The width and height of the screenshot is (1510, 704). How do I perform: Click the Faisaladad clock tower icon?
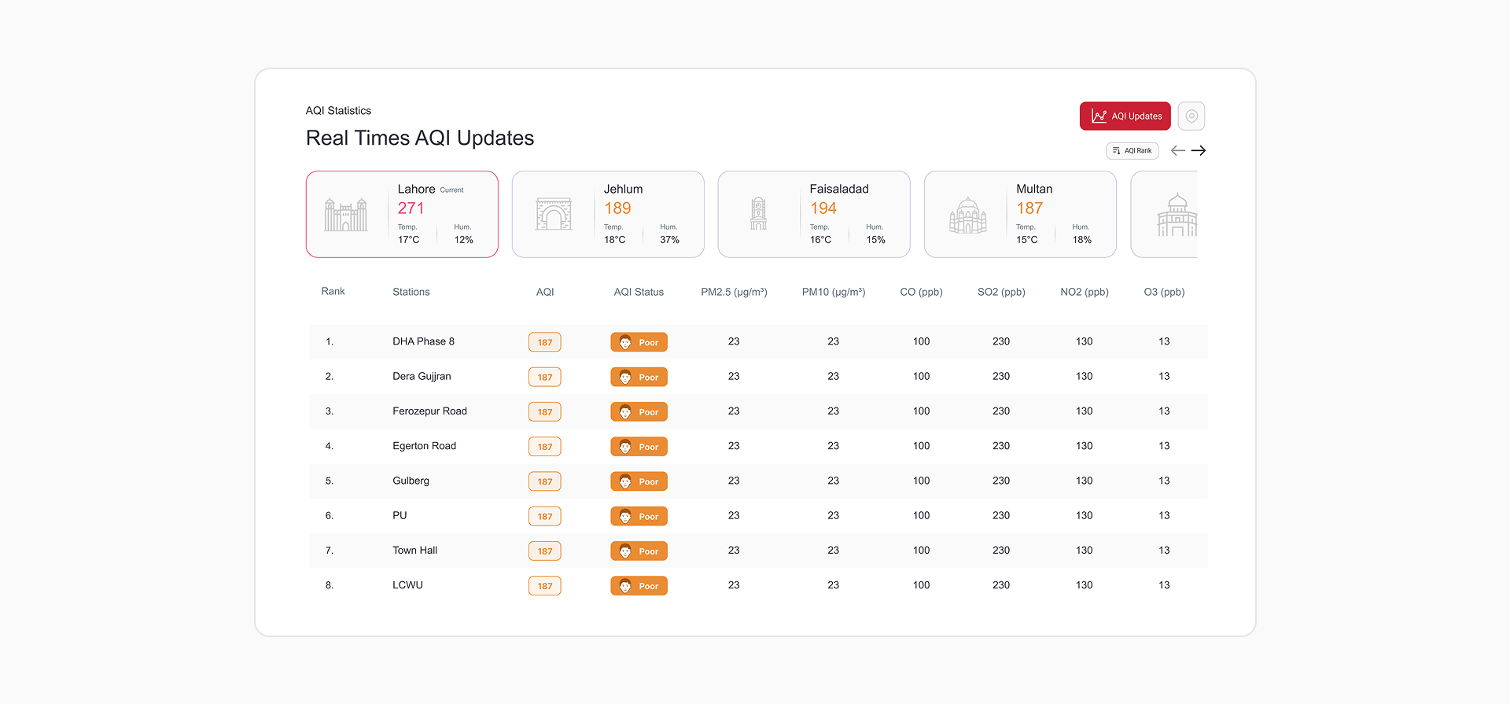pos(758,214)
